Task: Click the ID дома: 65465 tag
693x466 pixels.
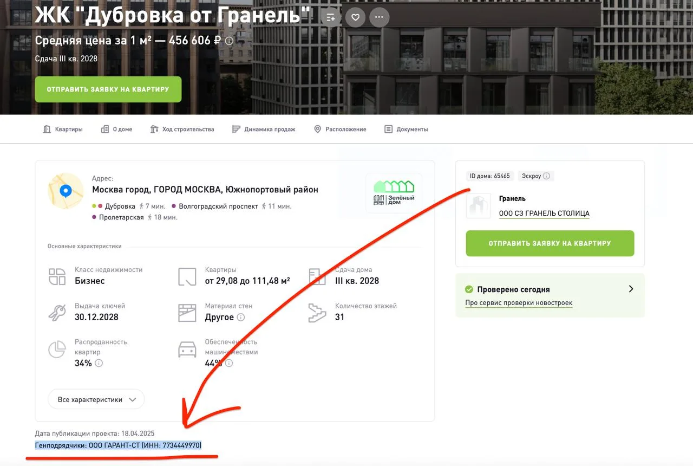Action: pos(489,176)
